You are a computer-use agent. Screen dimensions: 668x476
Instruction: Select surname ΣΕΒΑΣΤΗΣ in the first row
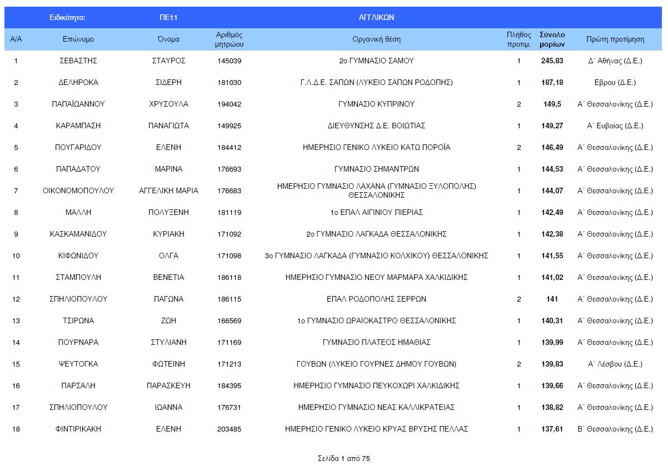click(78, 61)
